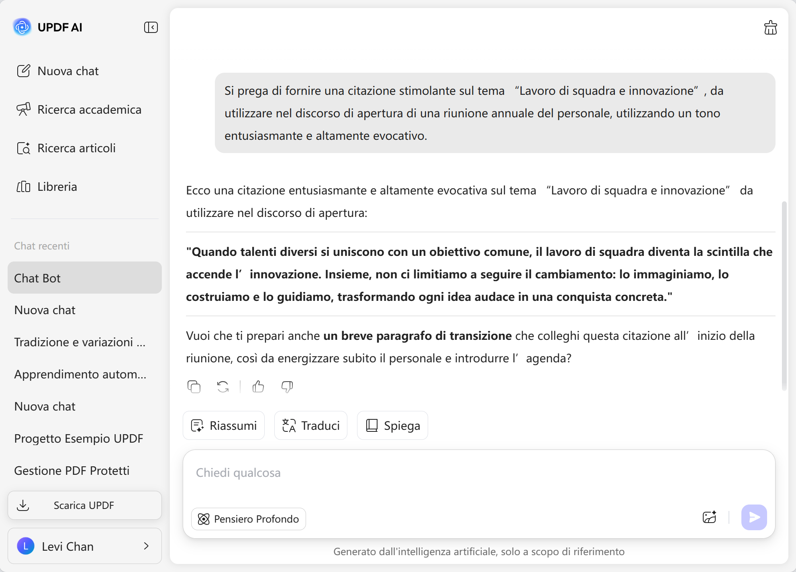The height and width of the screenshot is (572, 796).
Task: Collapse the sidebar panel icon
Action: 151,27
